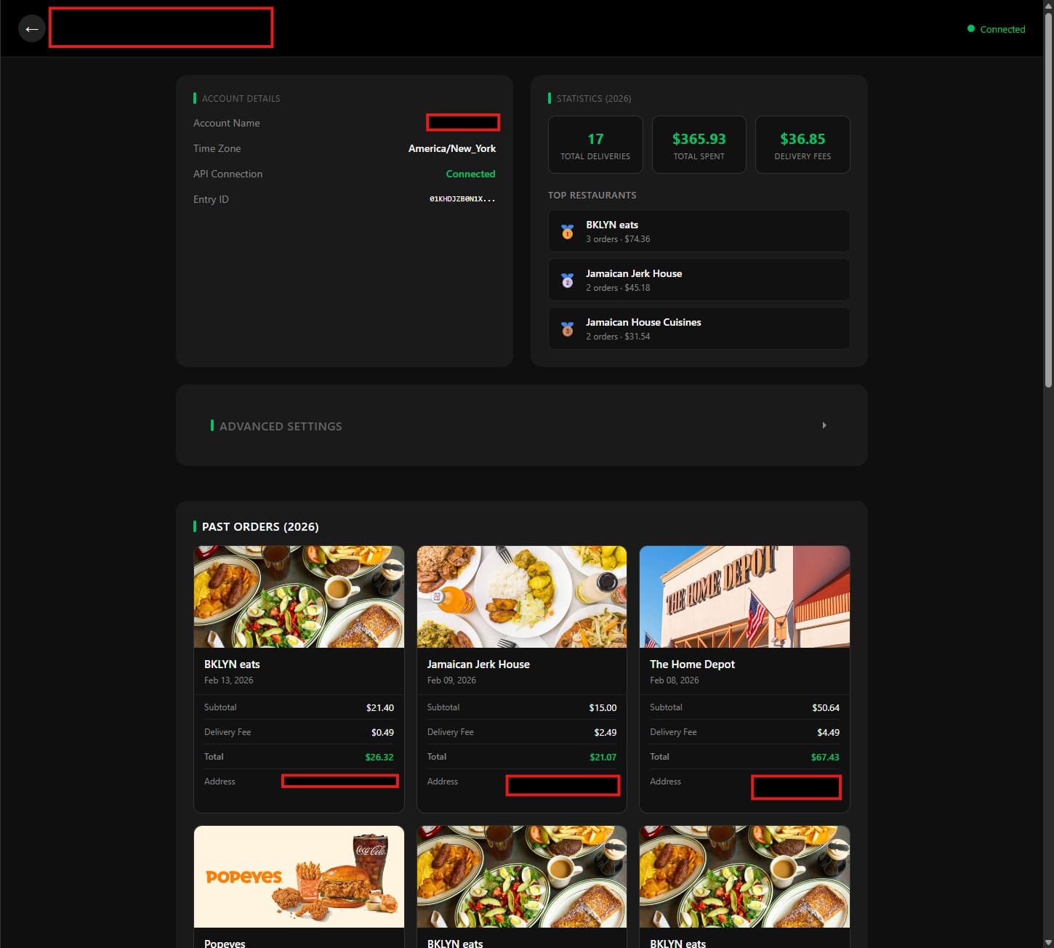Click the green Connected API Connection value
This screenshot has height=948, width=1054.
[x=470, y=174]
